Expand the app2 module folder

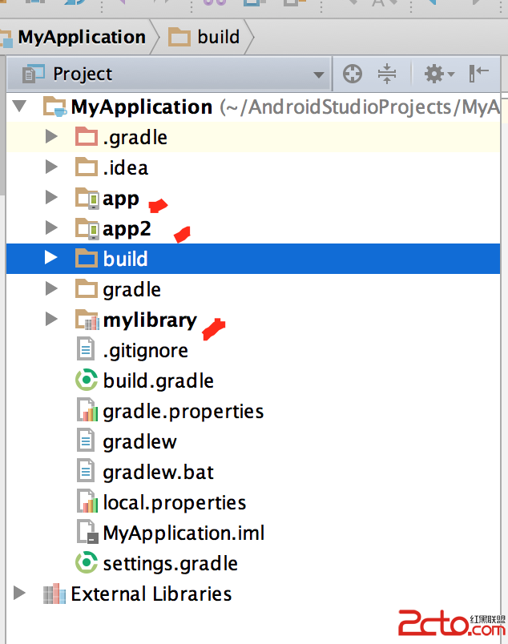pyautogui.click(x=52, y=228)
